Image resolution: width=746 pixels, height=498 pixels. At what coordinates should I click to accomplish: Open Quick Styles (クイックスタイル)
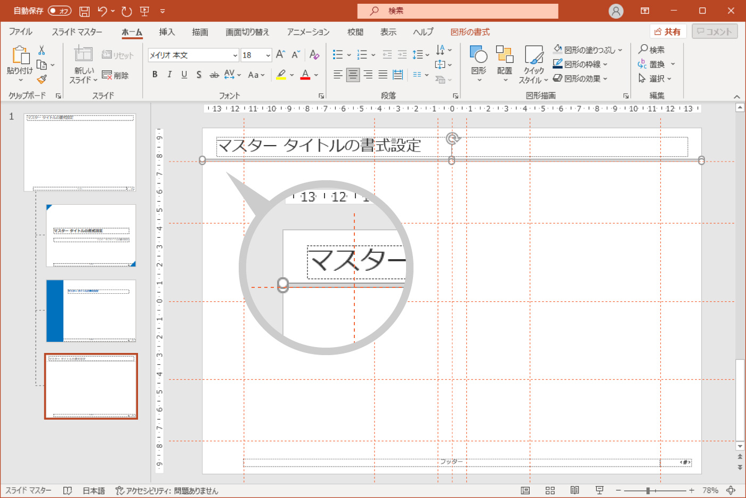click(x=533, y=64)
